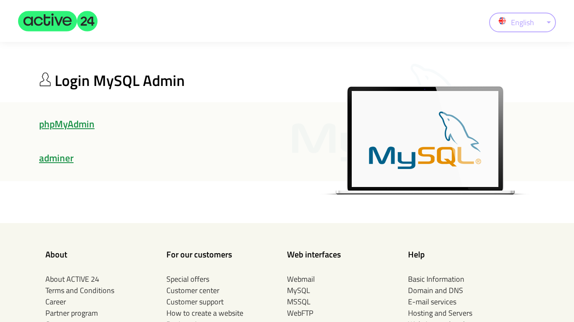This screenshot has height=322, width=574.
Task: Click the Login MySQL Admin heading text
Action: [x=120, y=80]
